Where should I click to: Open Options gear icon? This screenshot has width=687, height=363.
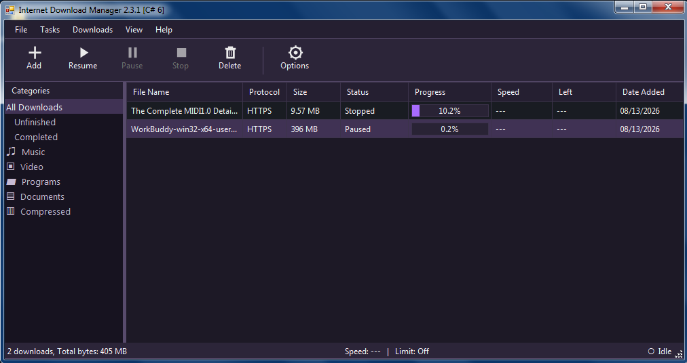pyautogui.click(x=295, y=52)
